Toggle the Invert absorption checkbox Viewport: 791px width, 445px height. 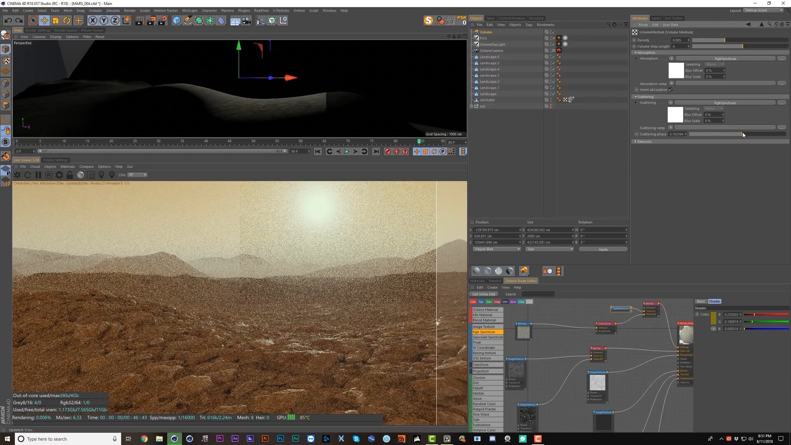(x=671, y=89)
